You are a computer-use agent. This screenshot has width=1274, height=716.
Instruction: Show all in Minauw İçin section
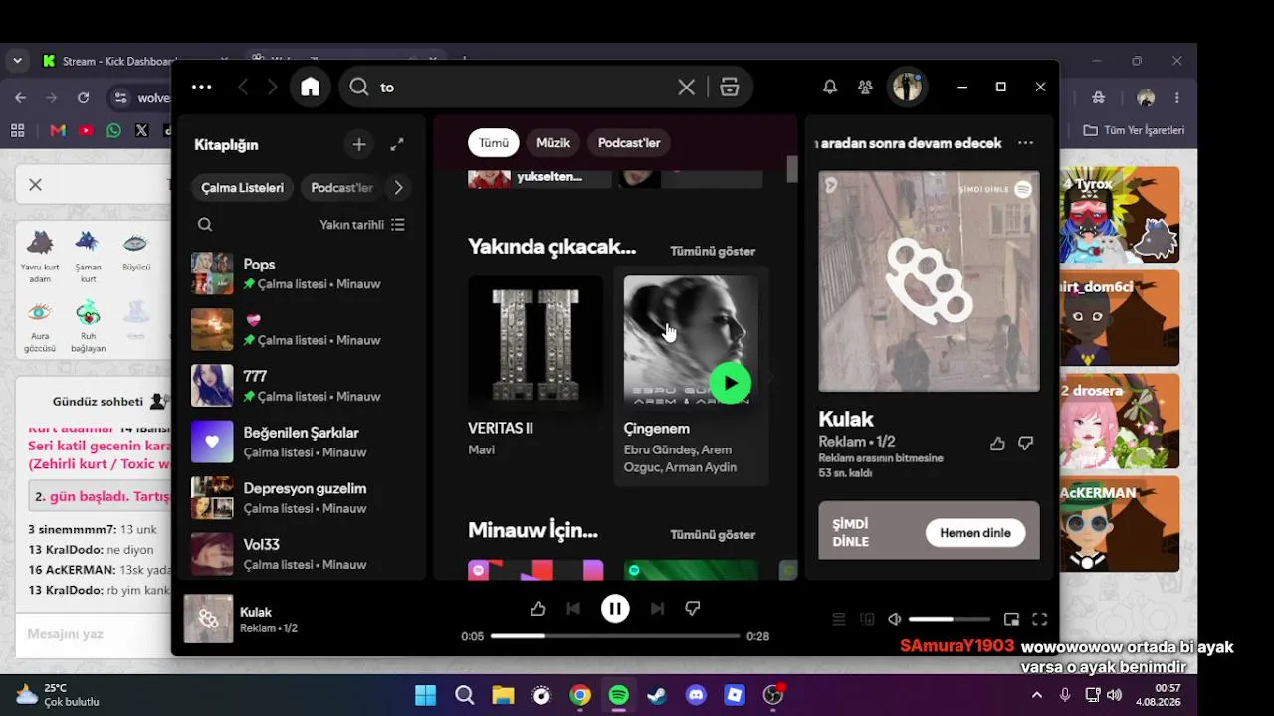[x=713, y=534]
